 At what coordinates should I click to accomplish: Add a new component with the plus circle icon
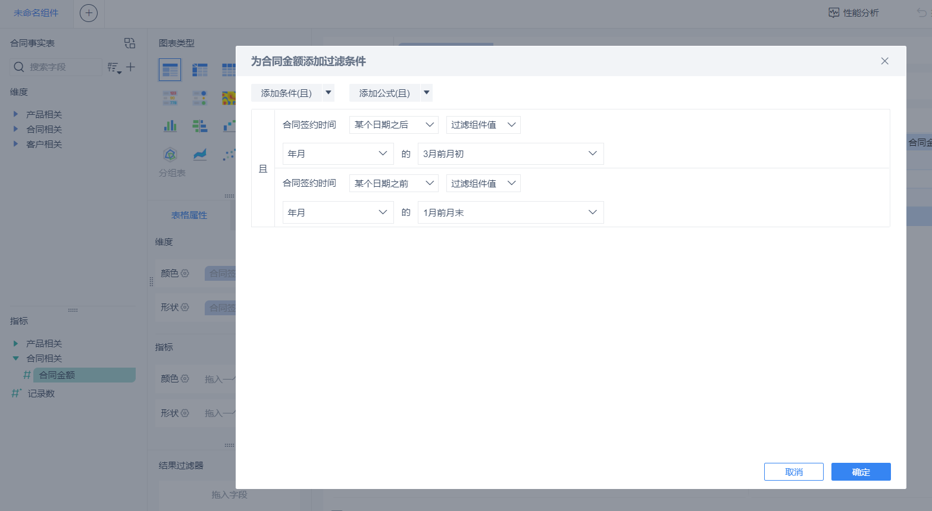point(89,13)
